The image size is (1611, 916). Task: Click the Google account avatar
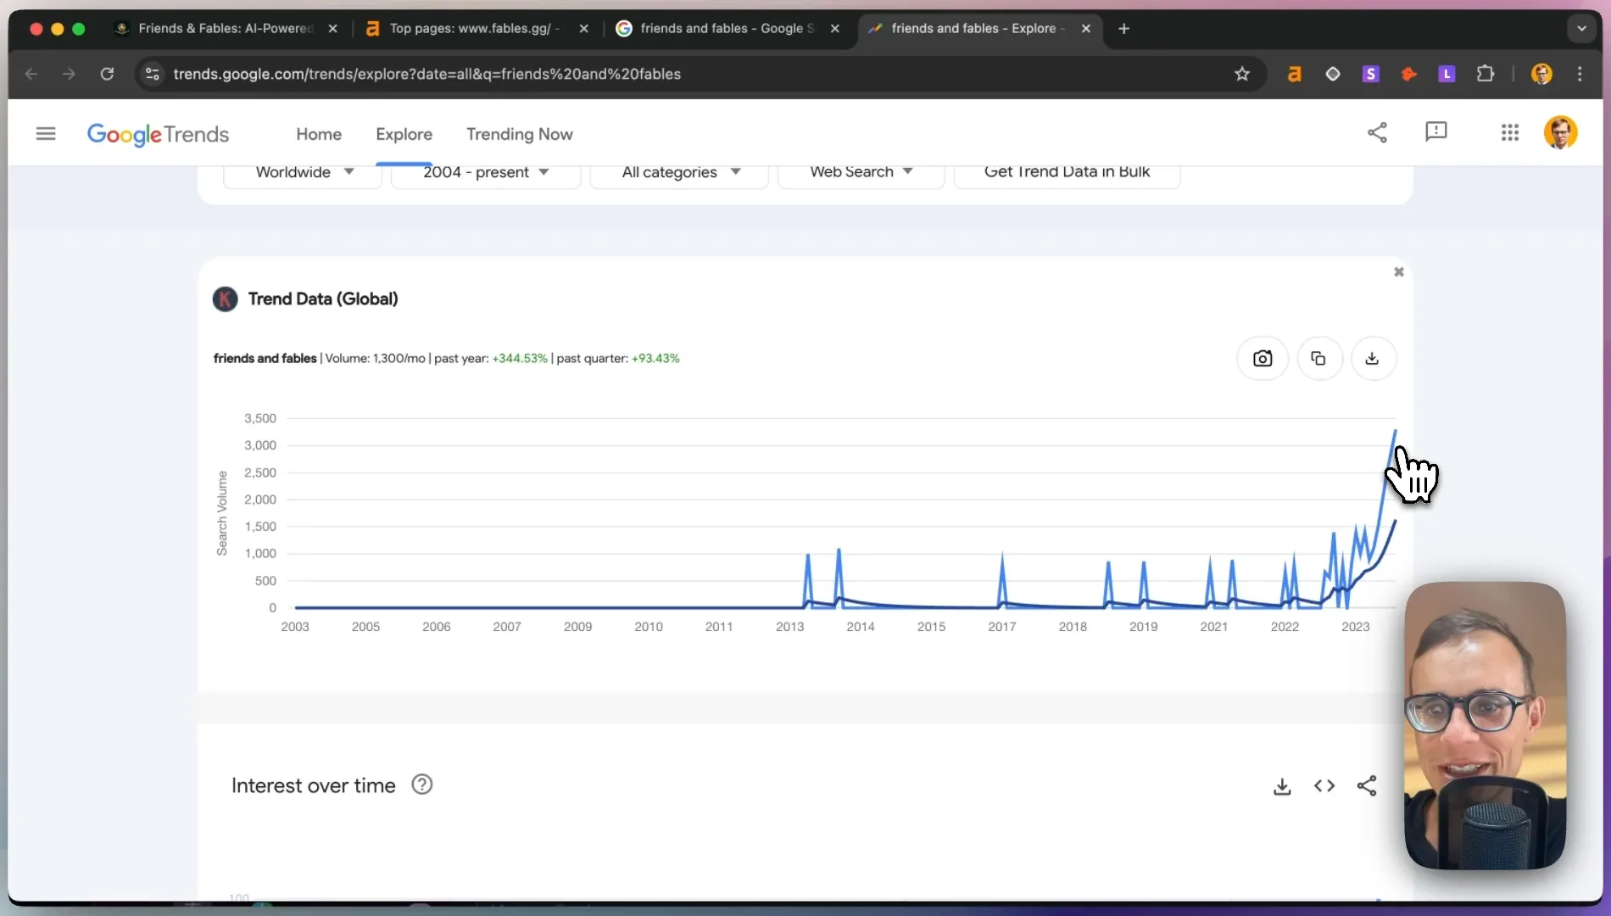pyautogui.click(x=1560, y=132)
